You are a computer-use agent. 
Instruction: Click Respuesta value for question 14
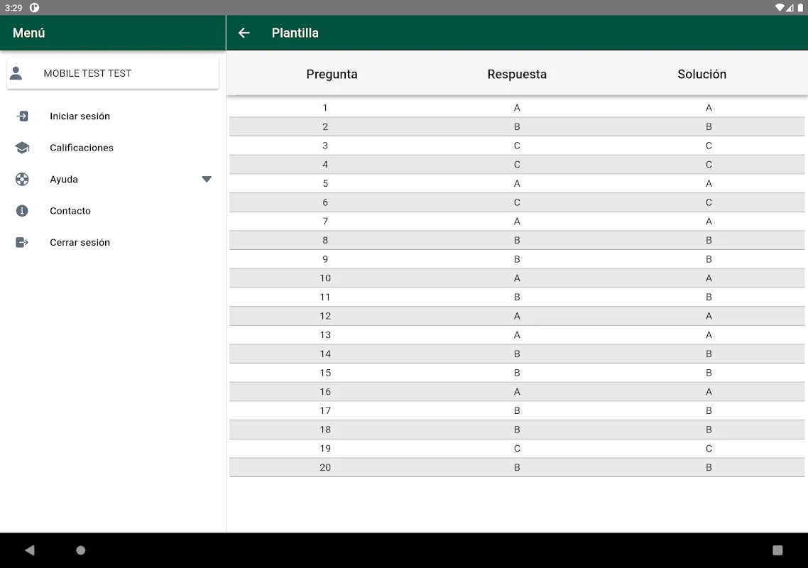coord(517,354)
